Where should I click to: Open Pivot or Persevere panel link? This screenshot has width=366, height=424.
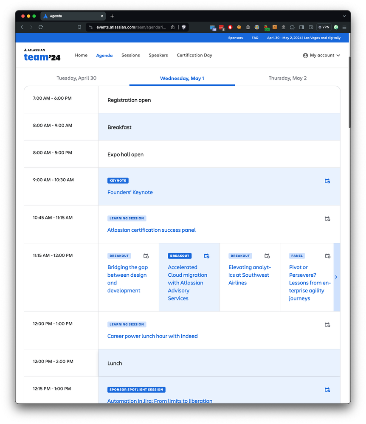tap(310, 283)
